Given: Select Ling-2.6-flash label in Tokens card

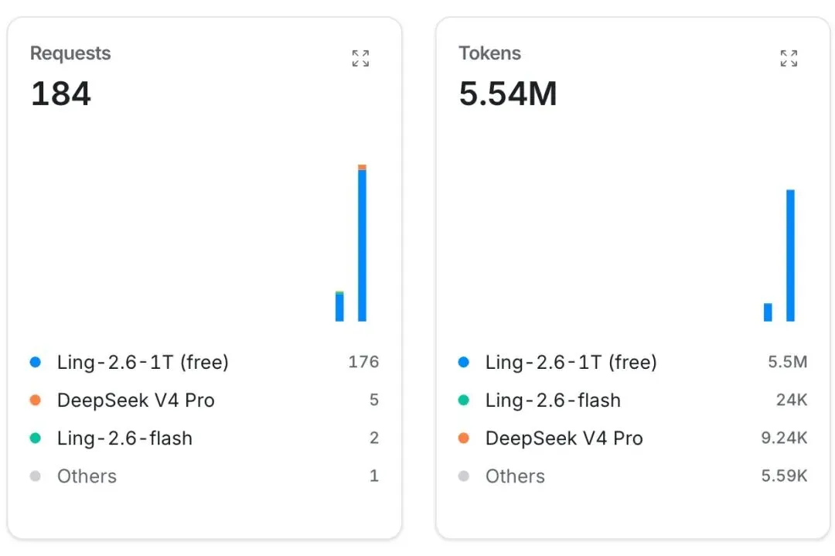Looking at the screenshot, I should pyautogui.click(x=553, y=400).
